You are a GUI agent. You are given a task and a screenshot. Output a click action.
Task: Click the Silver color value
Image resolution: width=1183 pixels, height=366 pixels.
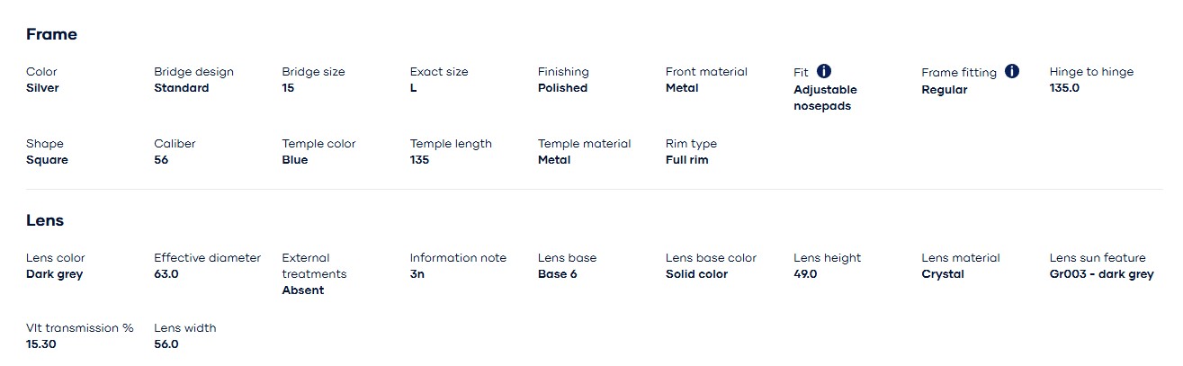pos(42,88)
